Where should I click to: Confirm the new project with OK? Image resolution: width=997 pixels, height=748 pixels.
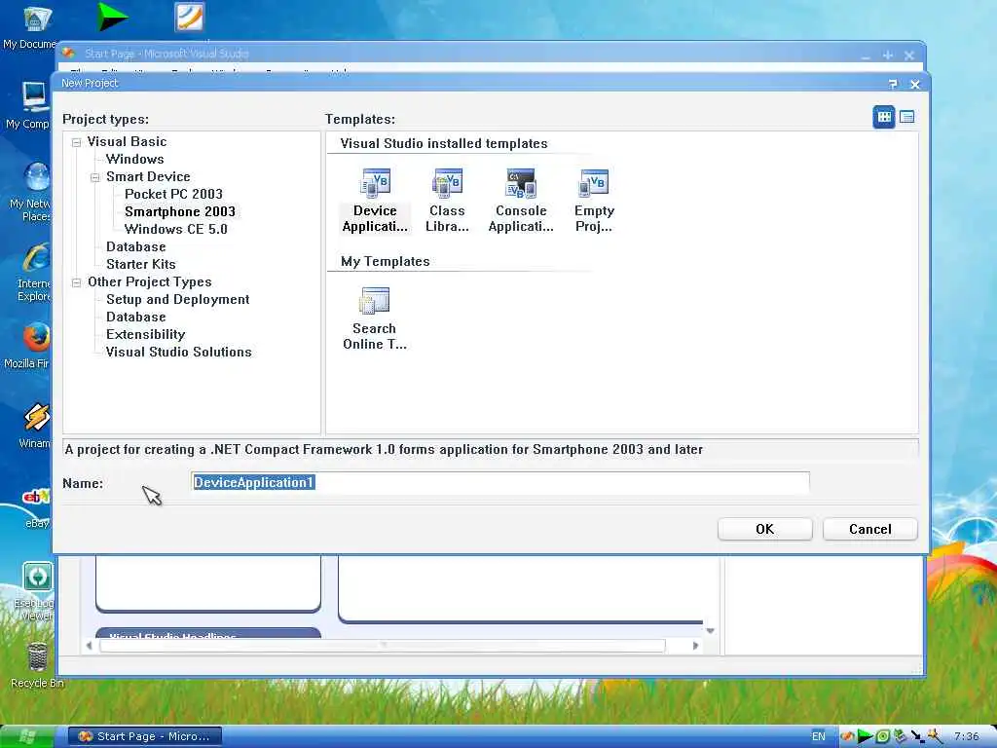[x=765, y=529]
